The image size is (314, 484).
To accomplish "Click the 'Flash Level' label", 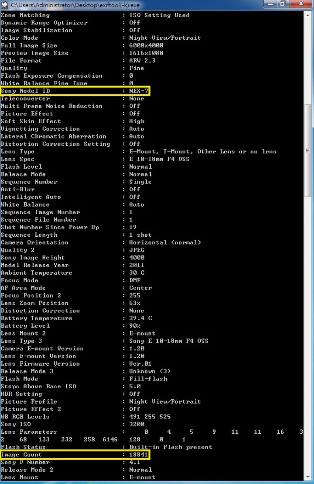I will click(x=21, y=167).
